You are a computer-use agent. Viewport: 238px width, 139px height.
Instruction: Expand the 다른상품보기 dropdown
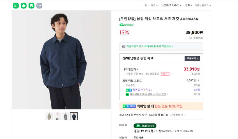[203, 5]
